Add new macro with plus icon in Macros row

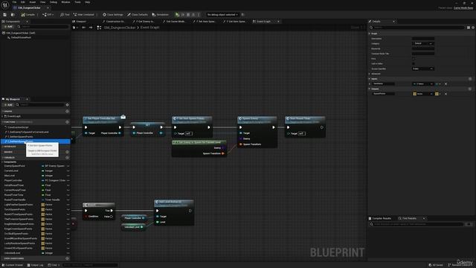pos(68,152)
